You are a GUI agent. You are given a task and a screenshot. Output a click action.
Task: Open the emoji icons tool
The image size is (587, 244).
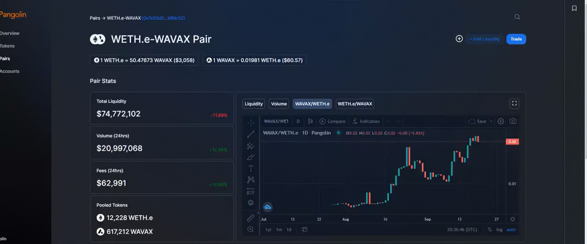[251, 203]
